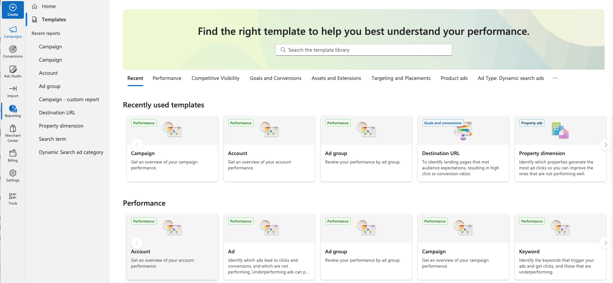Open Campaigns from the left rail
Image resolution: width=613 pixels, height=283 pixels.
(x=13, y=32)
